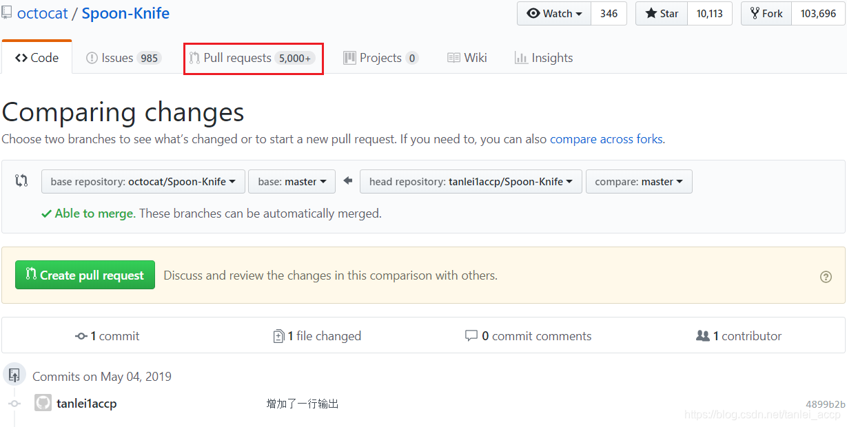The width and height of the screenshot is (847, 427).
Task: Click the 1 commit summary
Action: click(107, 336)
